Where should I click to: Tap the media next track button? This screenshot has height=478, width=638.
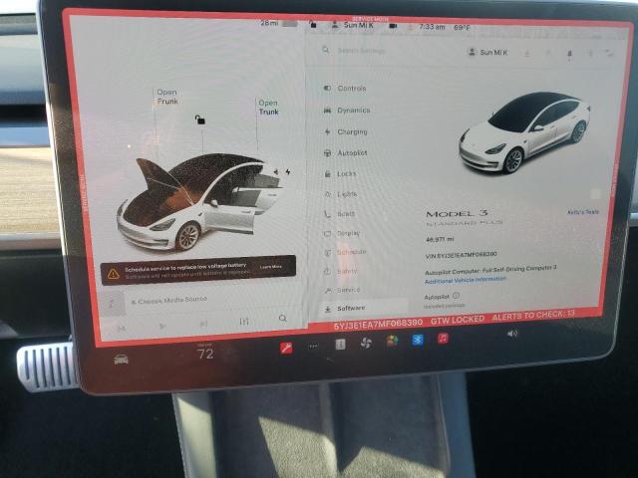[x=203, y=324]
